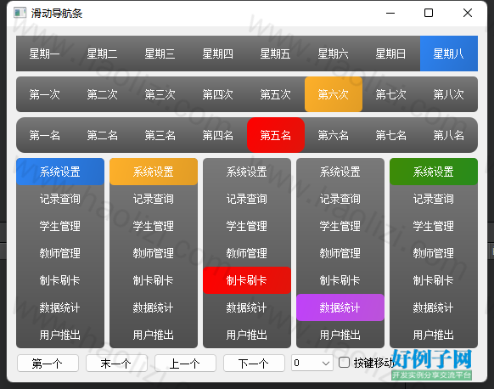
Task: Select 第二次 in the second nav bar
Action: tap(103, 94)
